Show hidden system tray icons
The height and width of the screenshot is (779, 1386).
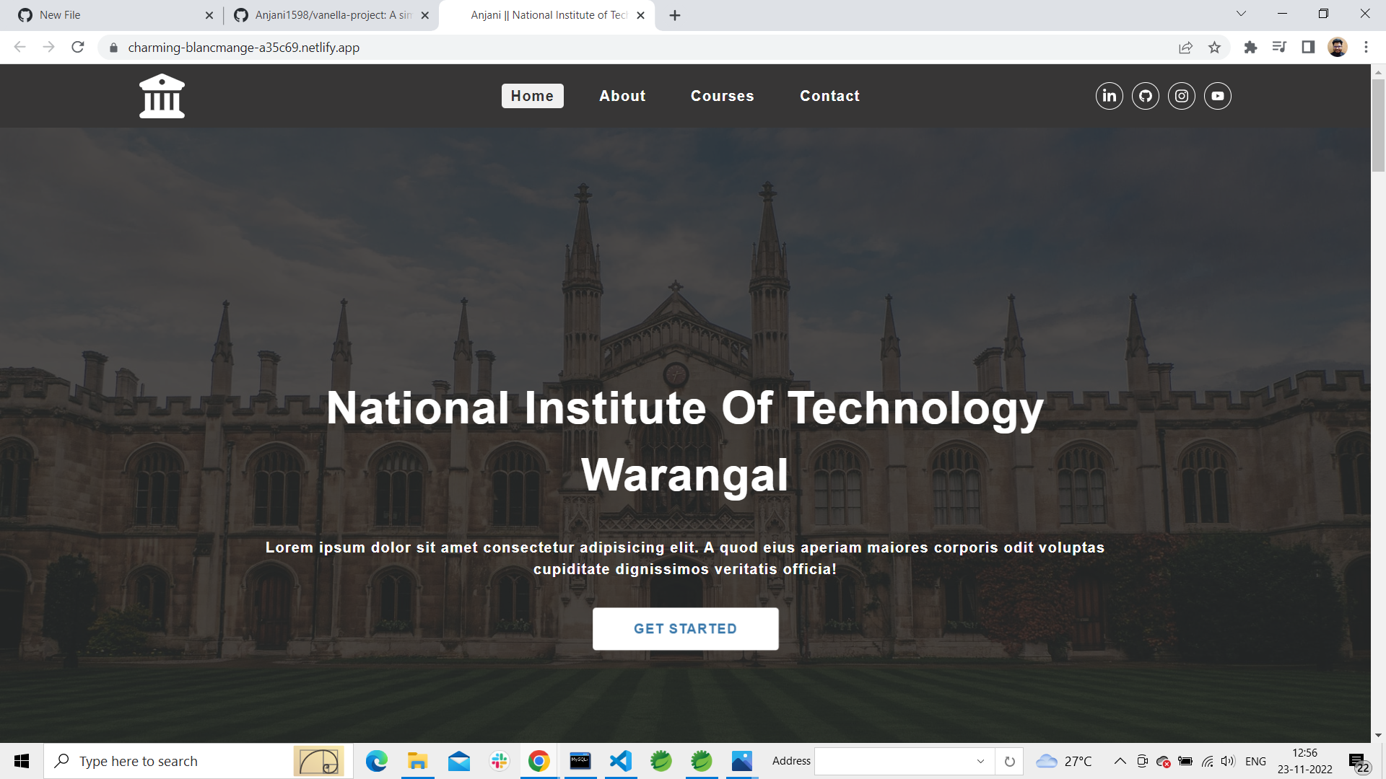1120,761
